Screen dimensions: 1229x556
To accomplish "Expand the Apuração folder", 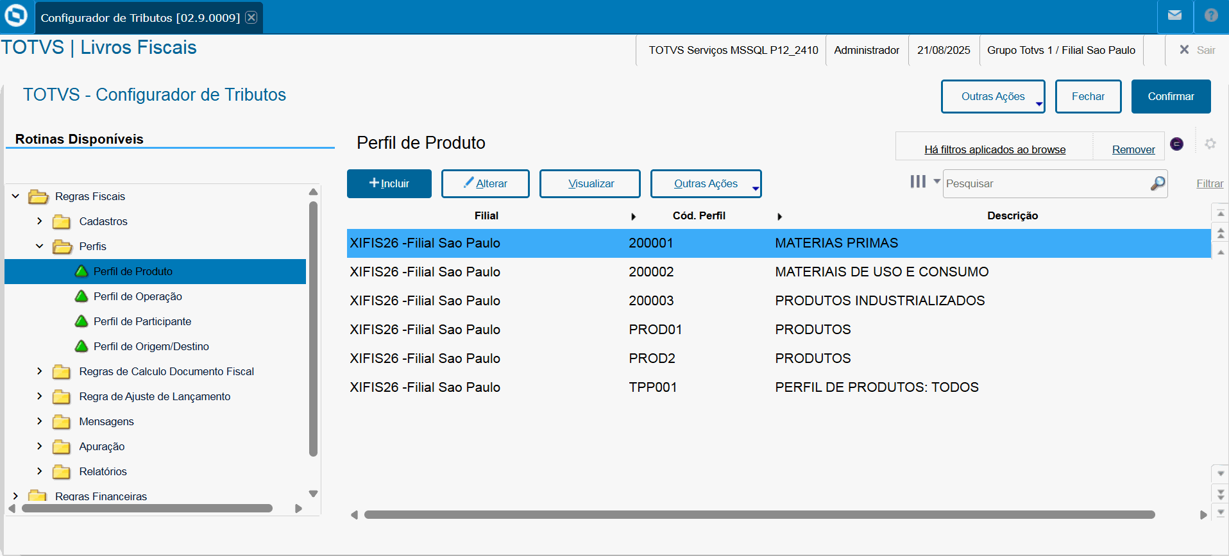I will click(40, 446).
